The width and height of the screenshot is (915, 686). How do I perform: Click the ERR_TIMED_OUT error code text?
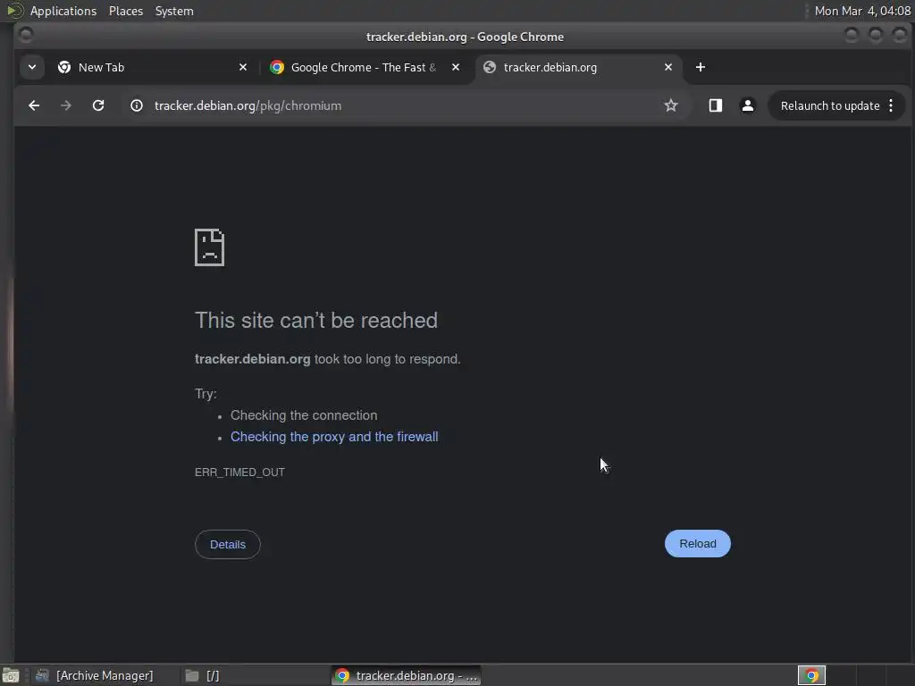239,473
